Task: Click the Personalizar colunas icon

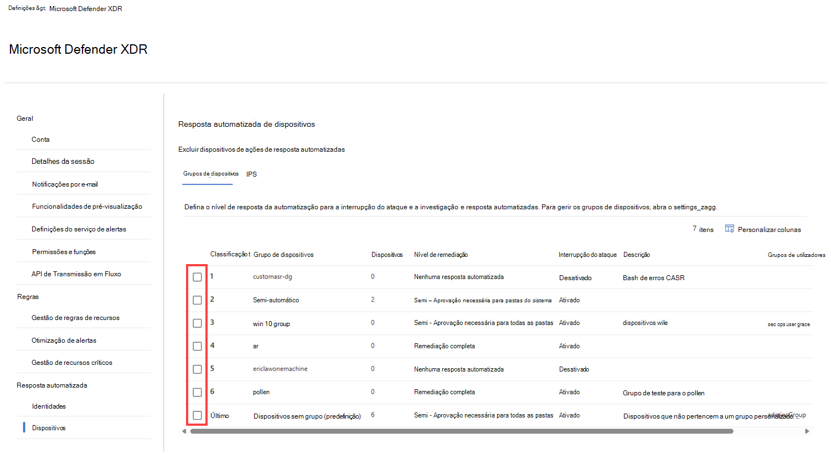Action: [729, 229]
